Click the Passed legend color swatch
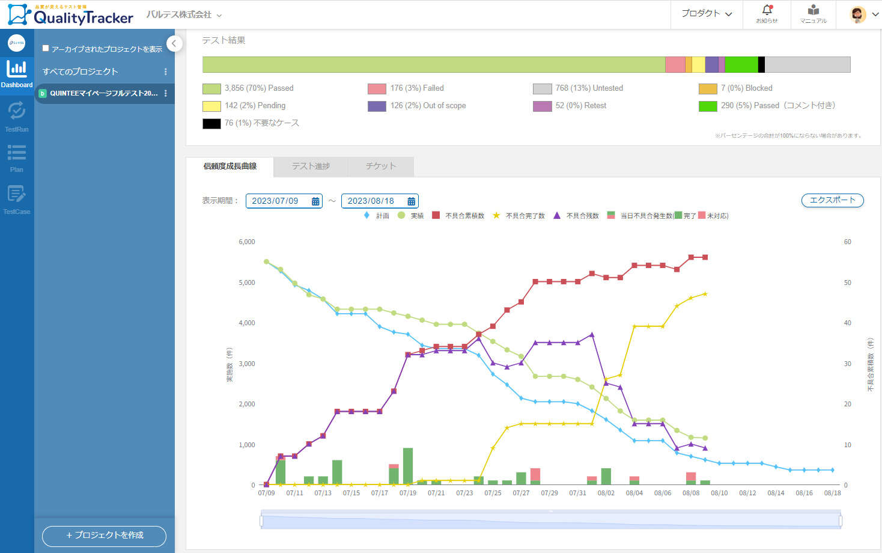The height and width of the screenshot is (553, 882). click(x=211, y=89)
